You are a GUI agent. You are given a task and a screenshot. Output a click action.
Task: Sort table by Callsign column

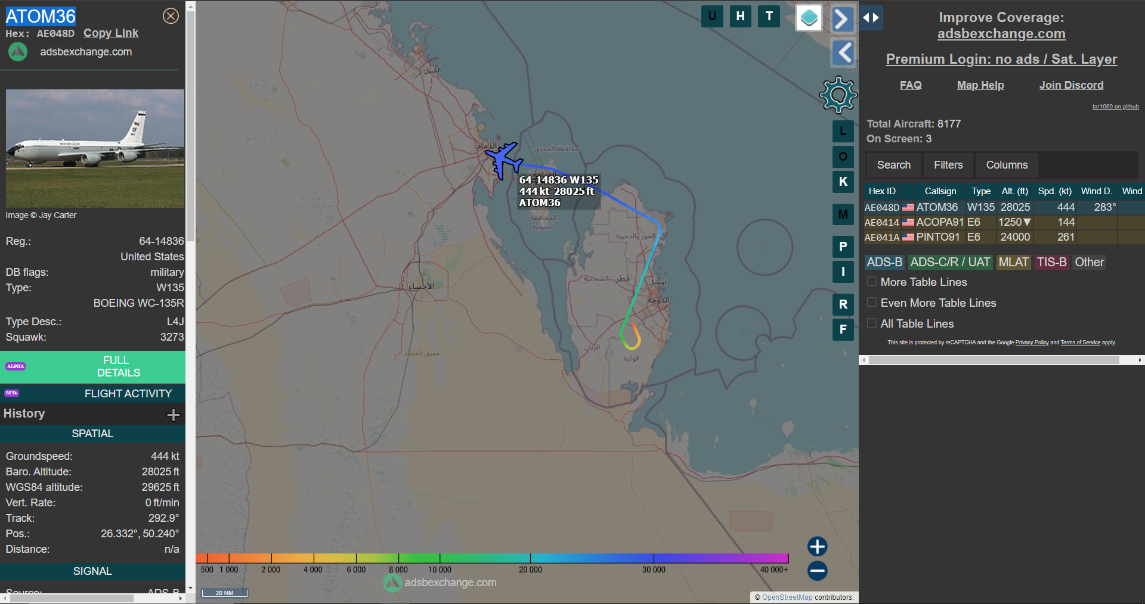[x=940, y=191]
